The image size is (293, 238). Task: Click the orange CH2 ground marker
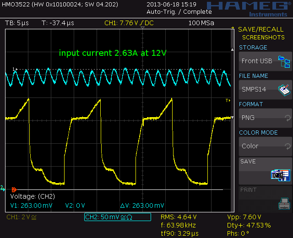click(x=14, y=189)
